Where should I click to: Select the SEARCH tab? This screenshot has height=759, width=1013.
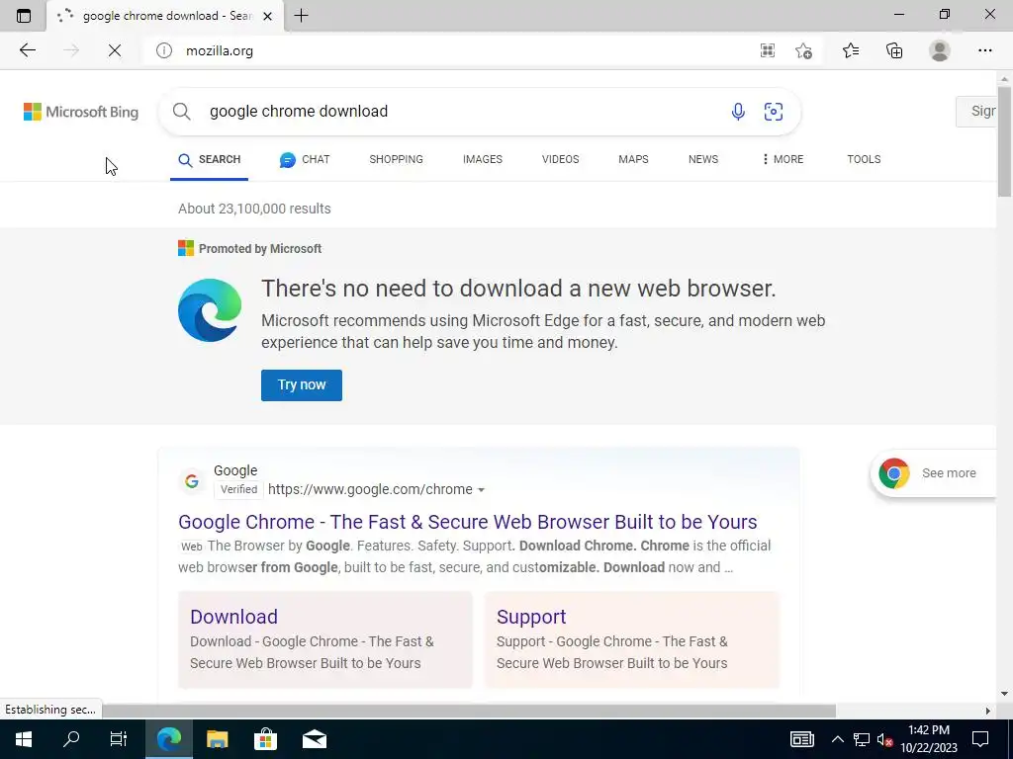click(x=210, y=159)
